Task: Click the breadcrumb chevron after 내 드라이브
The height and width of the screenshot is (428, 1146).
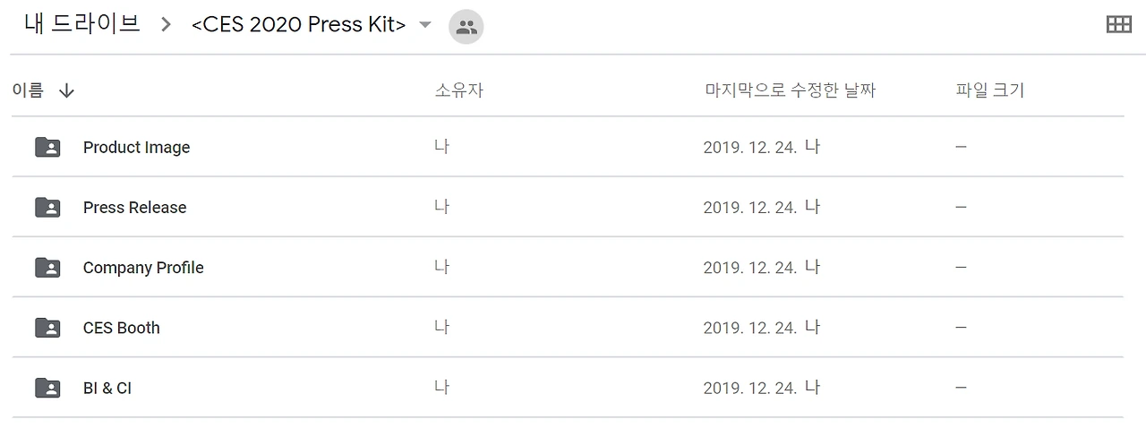Action: pyautogui.click(x=166, y=25)
